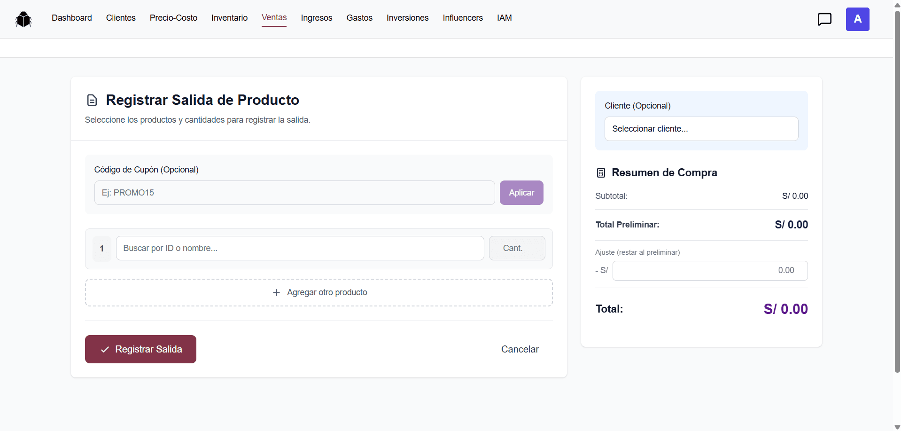
Task: Click the Cant. quantity field
Action: click(x=517, y=248)
